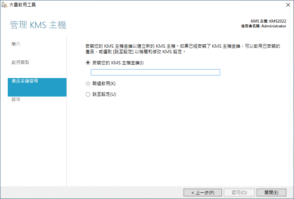
Task: Close the wizard using 關閉(E) button
Action: pyautogui.click(x=271, y=193)
